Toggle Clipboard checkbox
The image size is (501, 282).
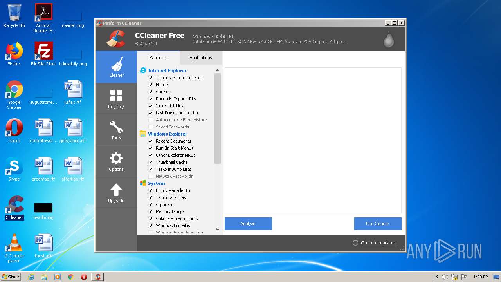click(151, 204)
